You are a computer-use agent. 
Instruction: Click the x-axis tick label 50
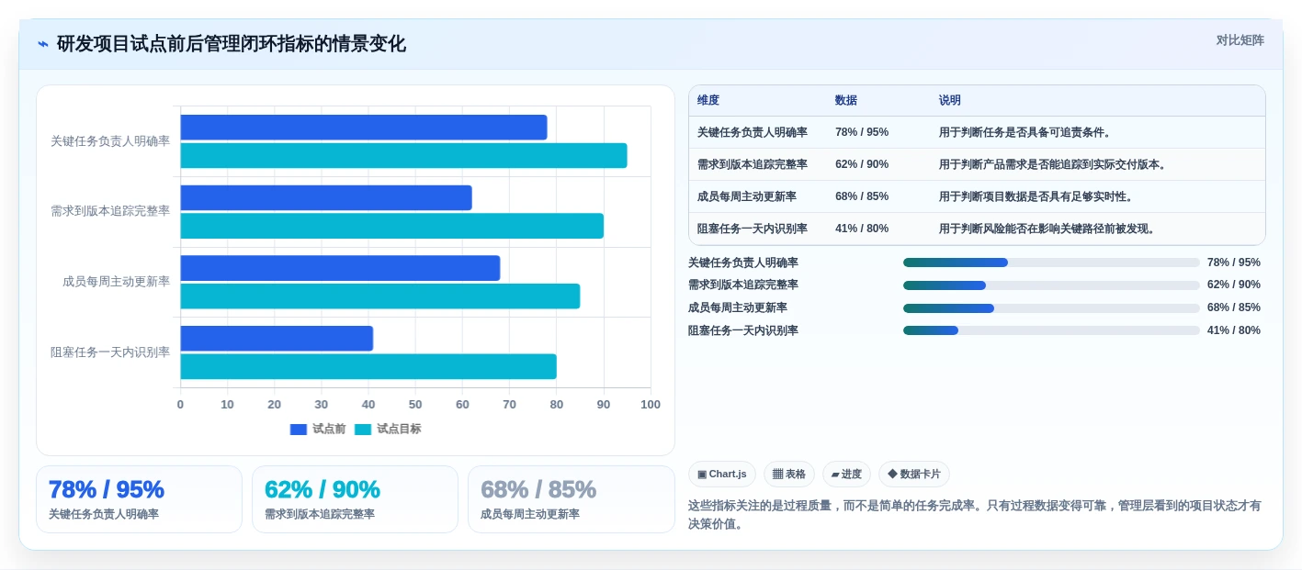[415, 405]
